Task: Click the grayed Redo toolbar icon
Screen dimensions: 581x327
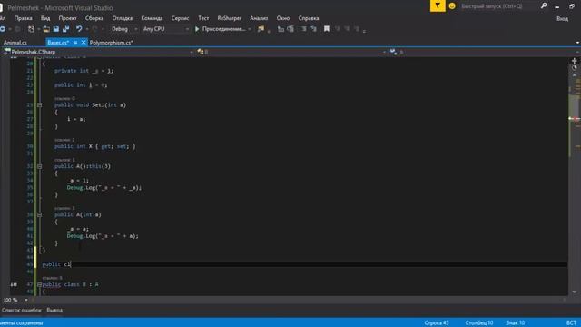Action: (x=94, y=29)
